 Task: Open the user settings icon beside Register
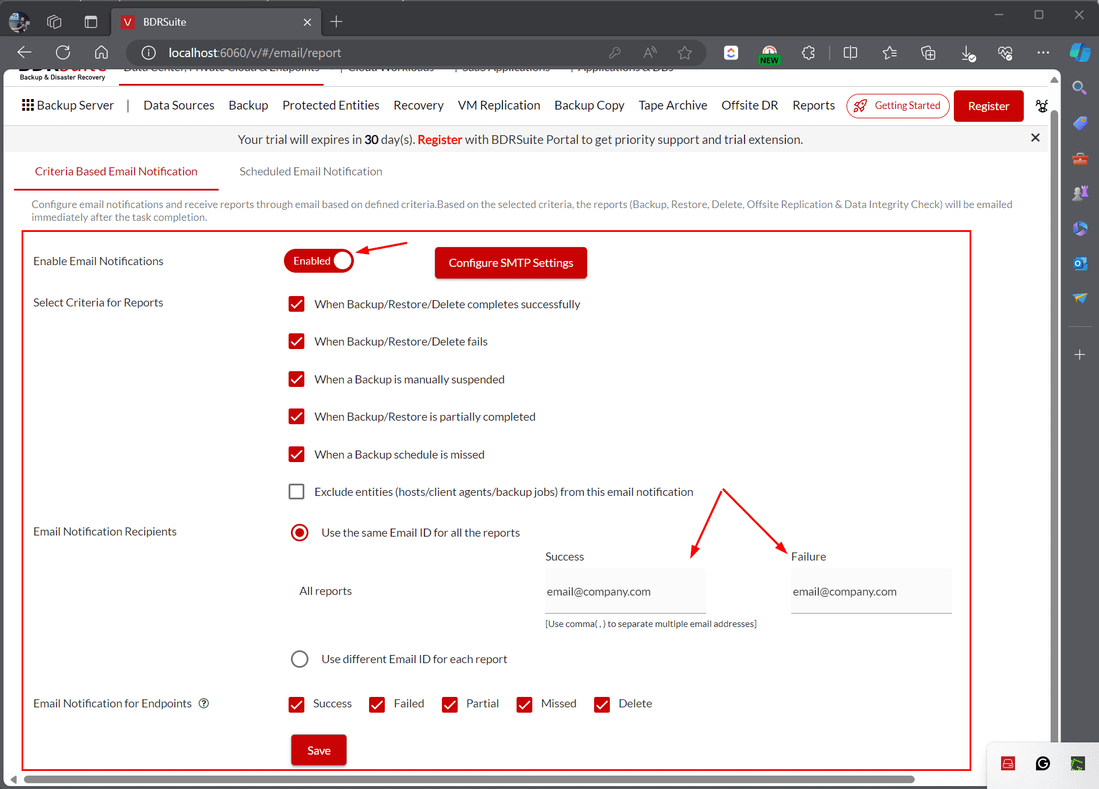(1042, 106)
